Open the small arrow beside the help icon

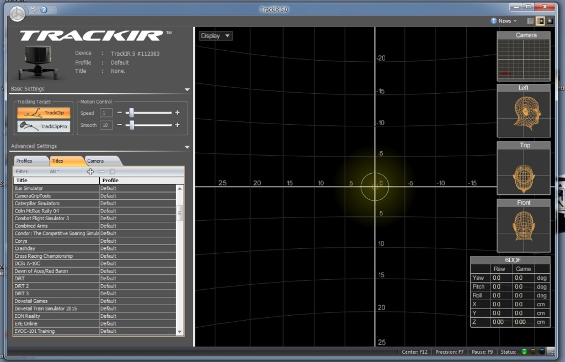(51, 10)
